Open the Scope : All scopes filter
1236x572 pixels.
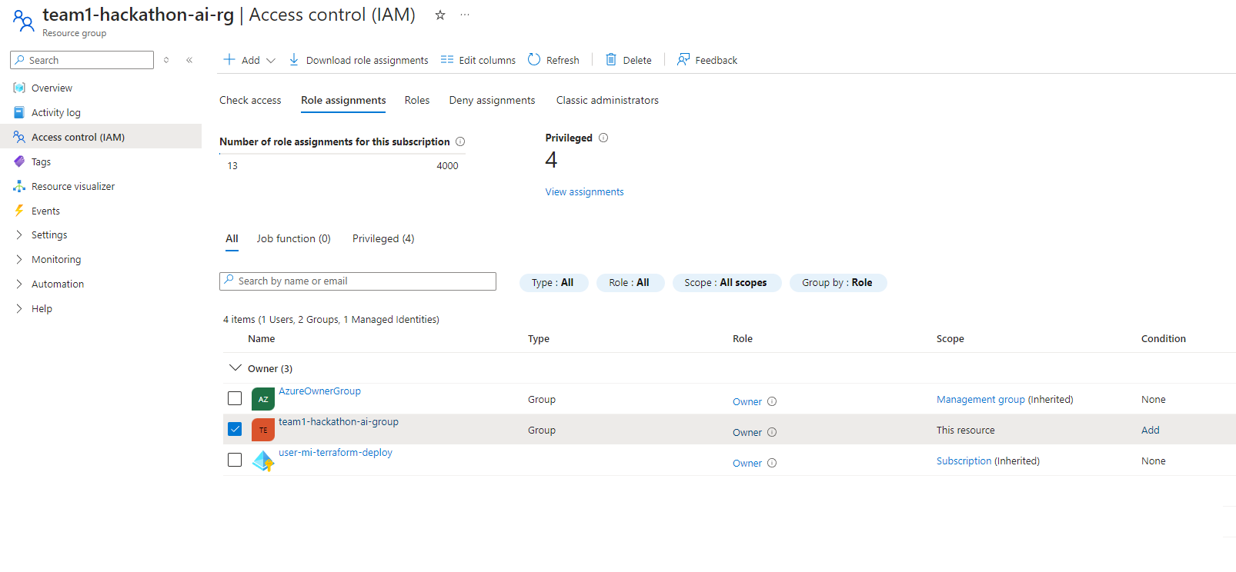tap(727, 283)
